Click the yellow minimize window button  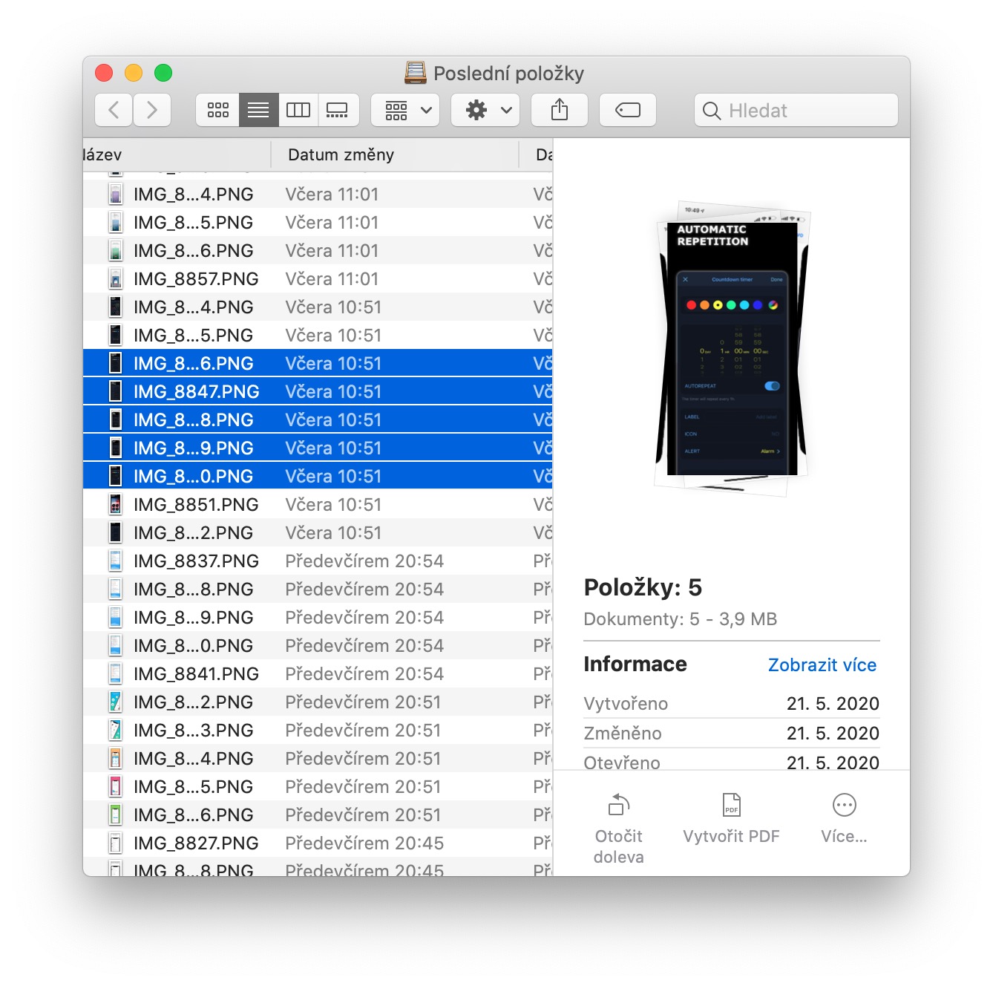click(x=134, y=73)
